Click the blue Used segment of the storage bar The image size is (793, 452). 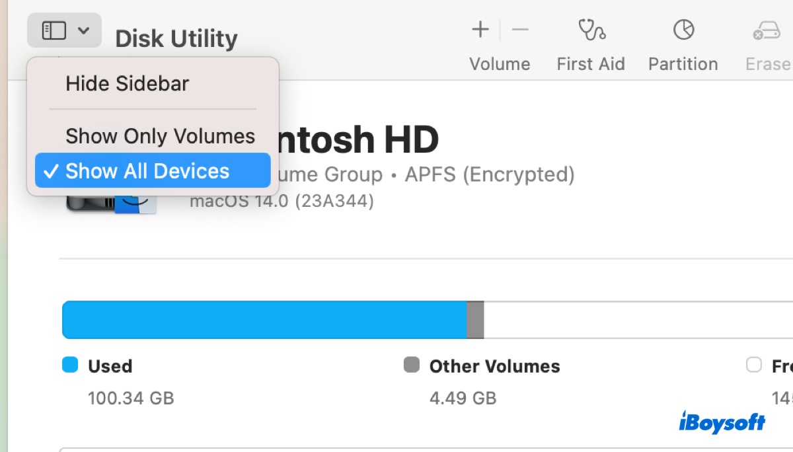click(264, 319)
